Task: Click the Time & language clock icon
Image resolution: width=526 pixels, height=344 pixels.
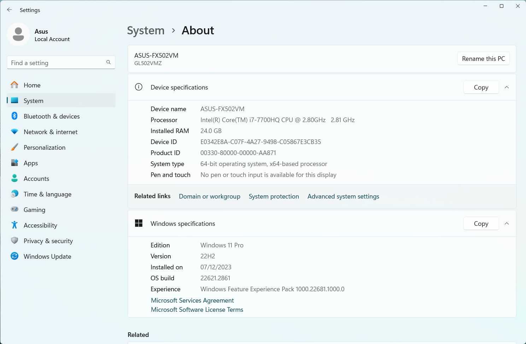Action: 14,194
